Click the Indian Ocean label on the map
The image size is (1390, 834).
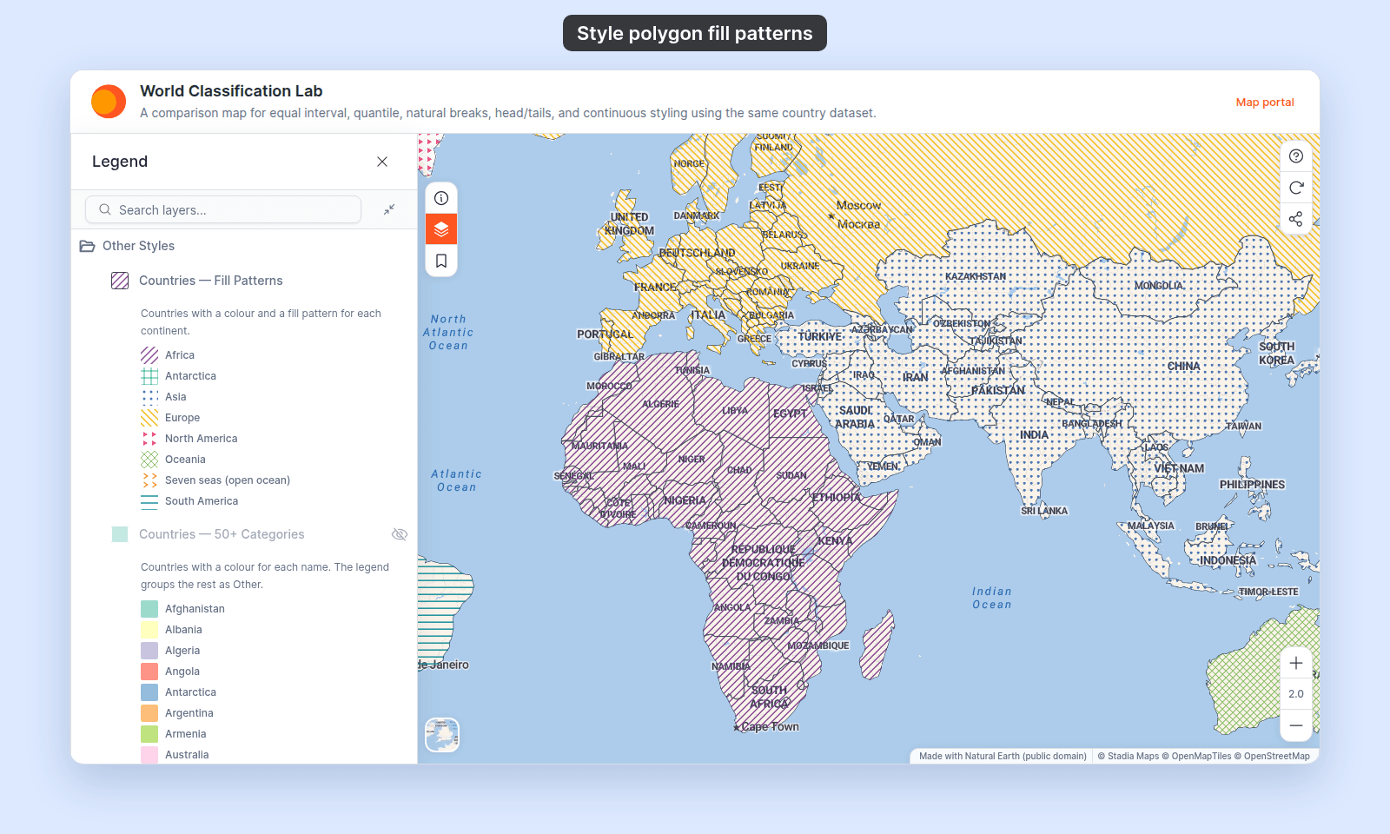[x=992, y=598]
